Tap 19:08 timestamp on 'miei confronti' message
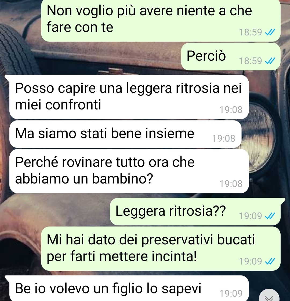 tap(231, 110)
